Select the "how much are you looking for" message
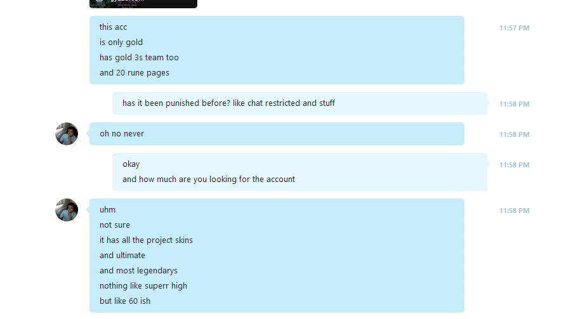Image resolution: width=564 pixels, height=319 pixels. 209,179
